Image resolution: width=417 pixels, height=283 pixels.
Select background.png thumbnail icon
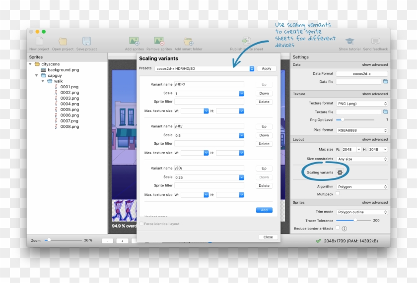[43, 70]
